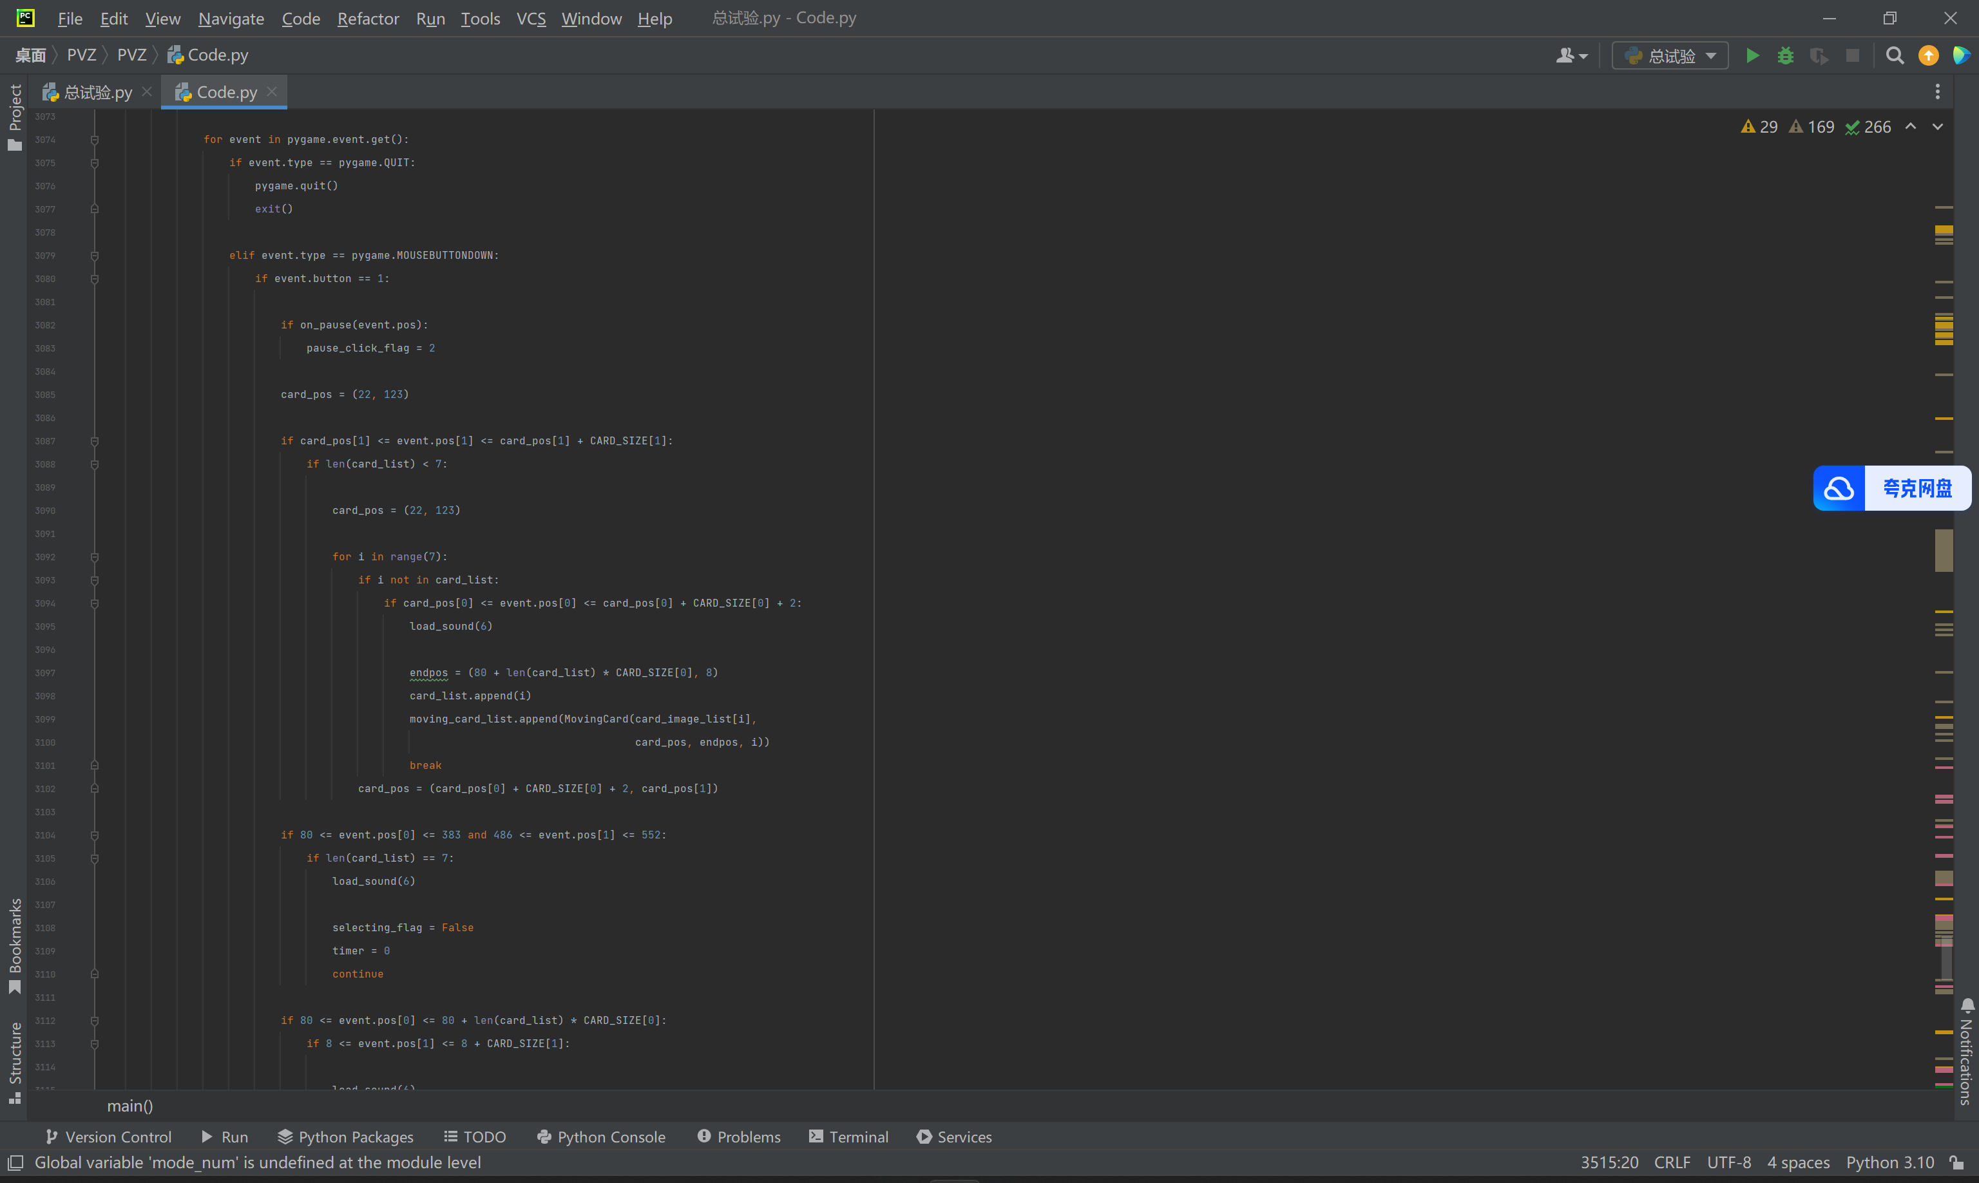Viewport: 1979px width, 1183px height.
Task: Open the VCS menu
Action: click(531, 18)
